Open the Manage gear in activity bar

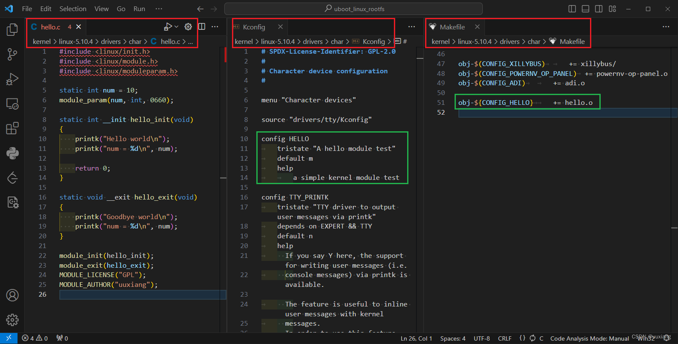click(12, 320)
